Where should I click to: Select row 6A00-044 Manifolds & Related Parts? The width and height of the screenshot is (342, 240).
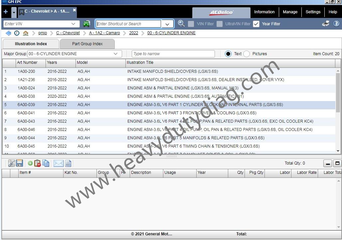click(169, 138)
